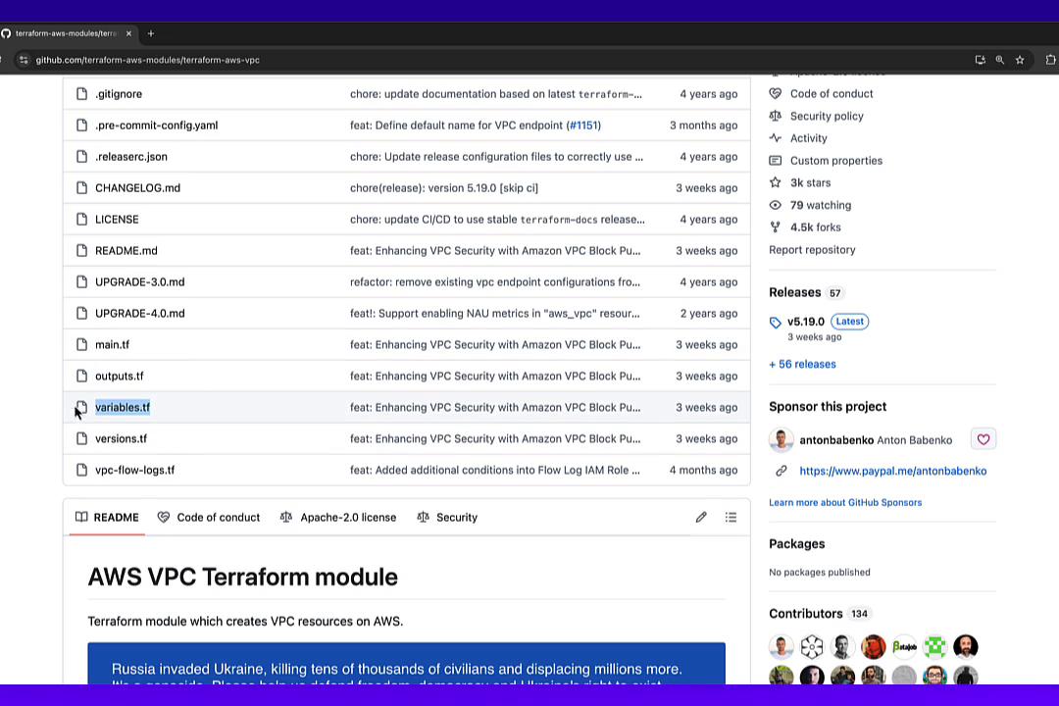Click the heart sponsor button for antonbabenko
Screen dimensions: 1059x706
click(x=983, y=439)
